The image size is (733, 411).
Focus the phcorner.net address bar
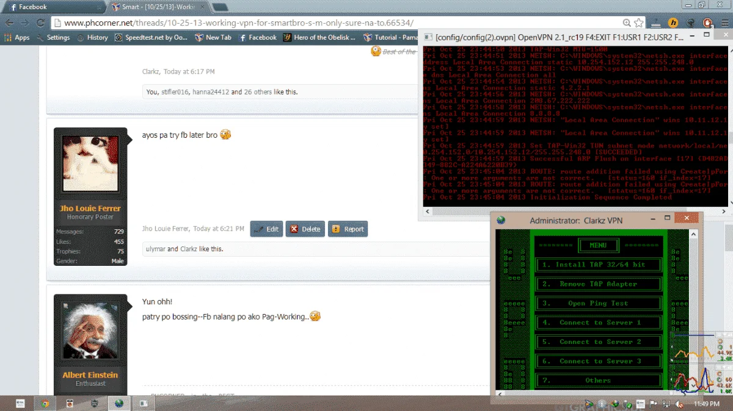pos(336,23)
